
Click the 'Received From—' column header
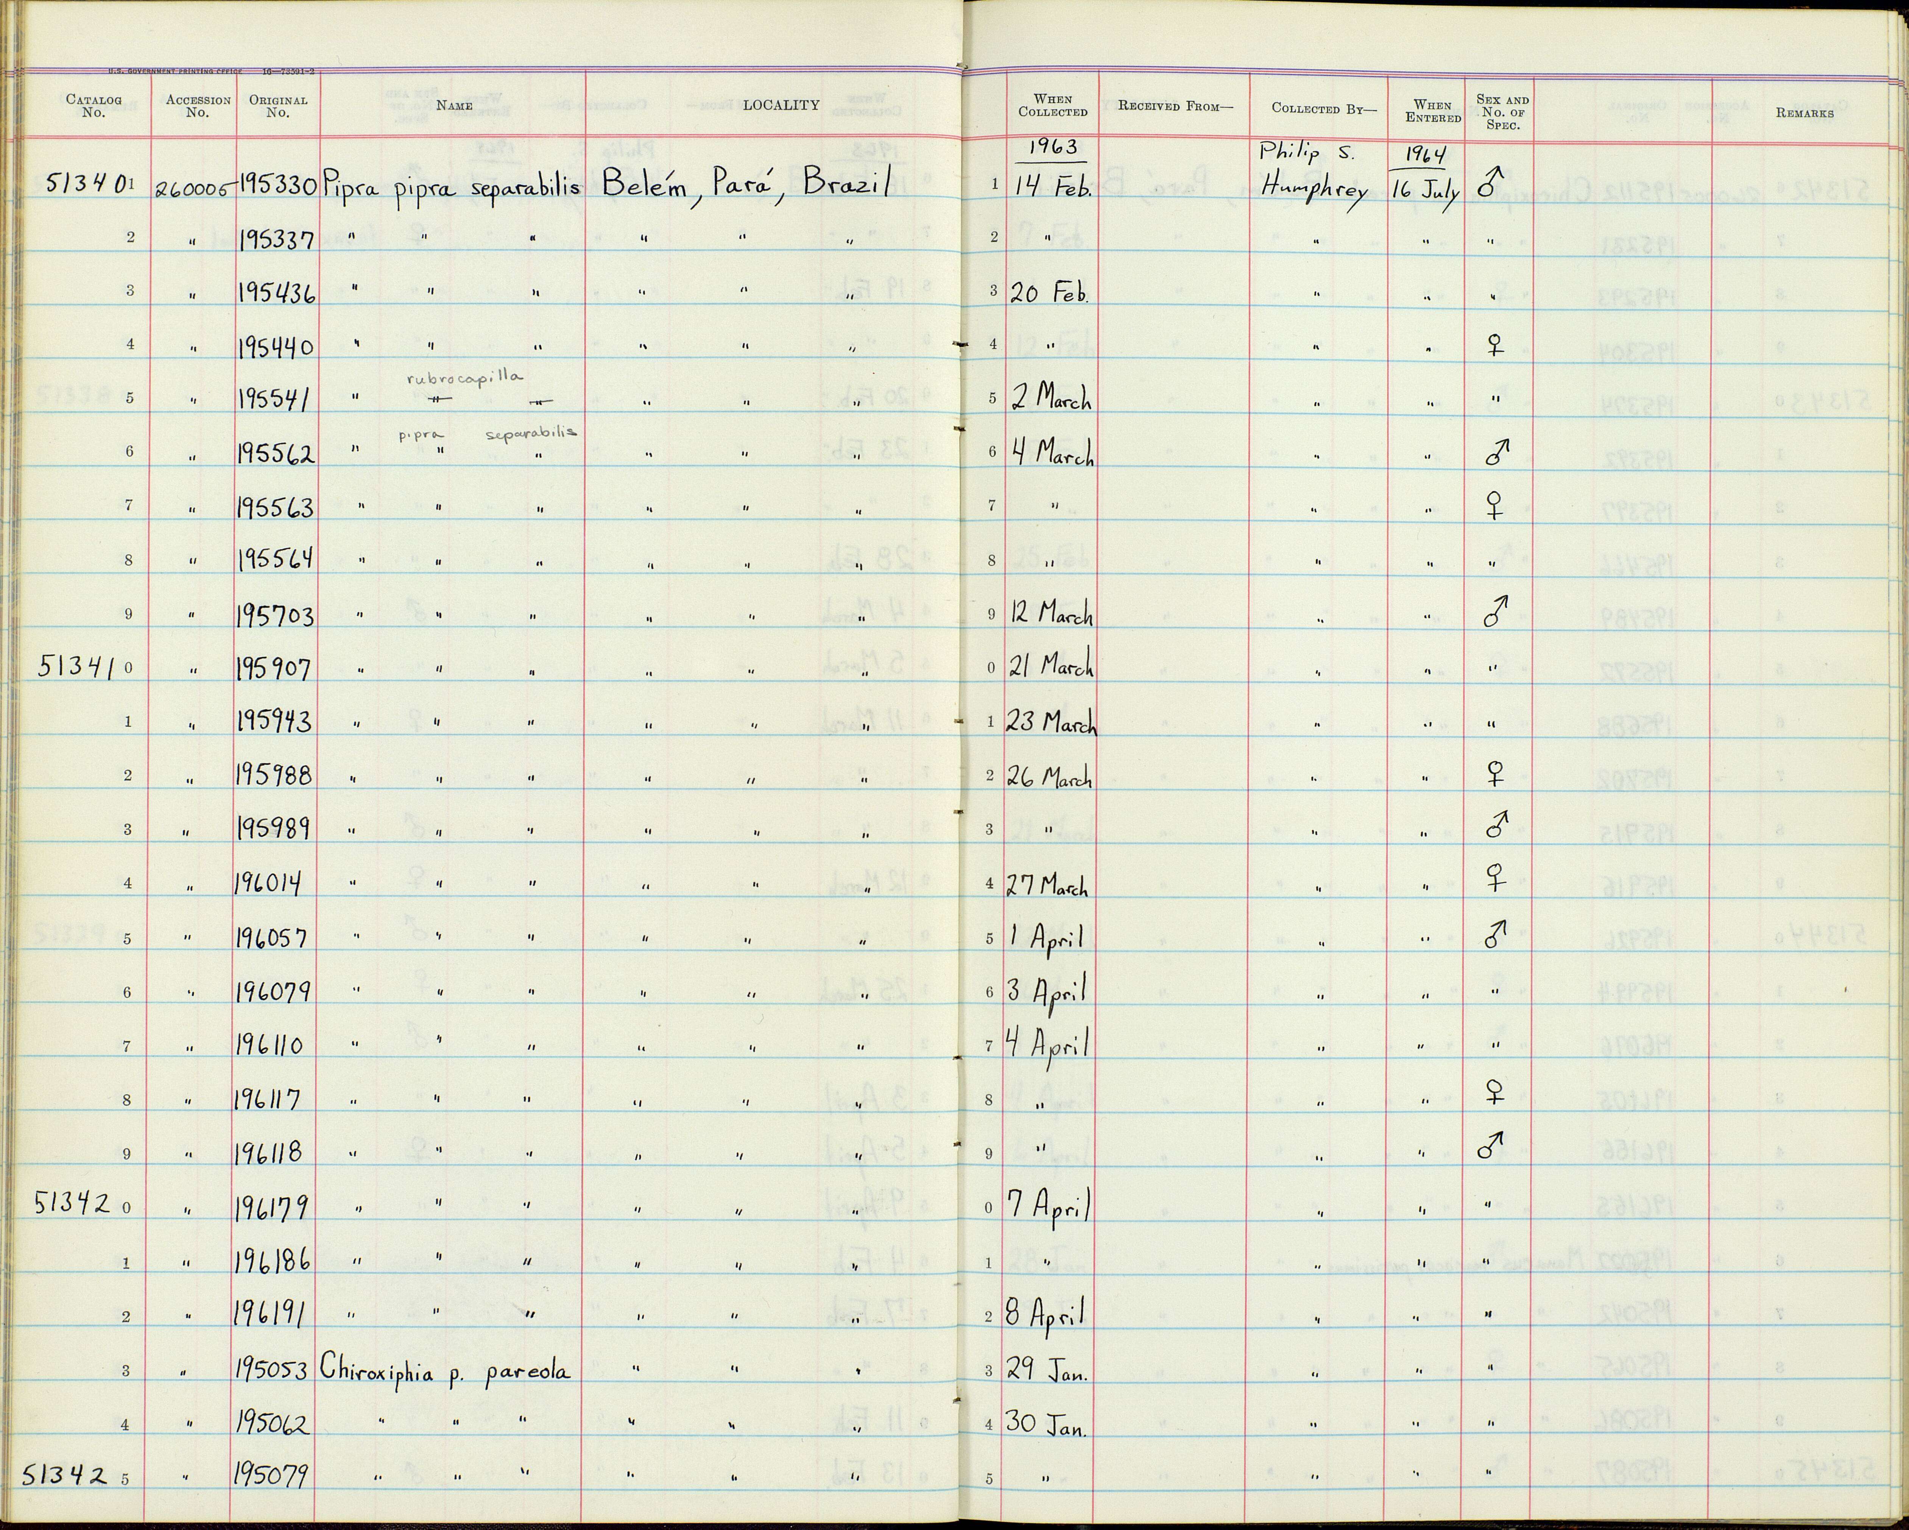coord(1175,106)
